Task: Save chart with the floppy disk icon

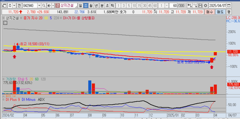Action: (200, 6)
